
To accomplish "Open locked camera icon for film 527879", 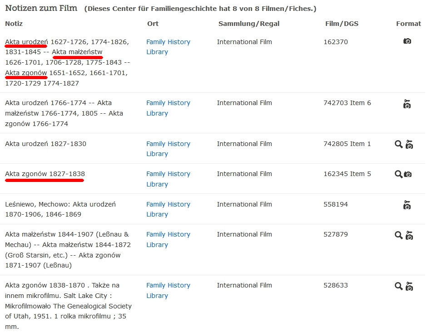I will click(409, 235).
